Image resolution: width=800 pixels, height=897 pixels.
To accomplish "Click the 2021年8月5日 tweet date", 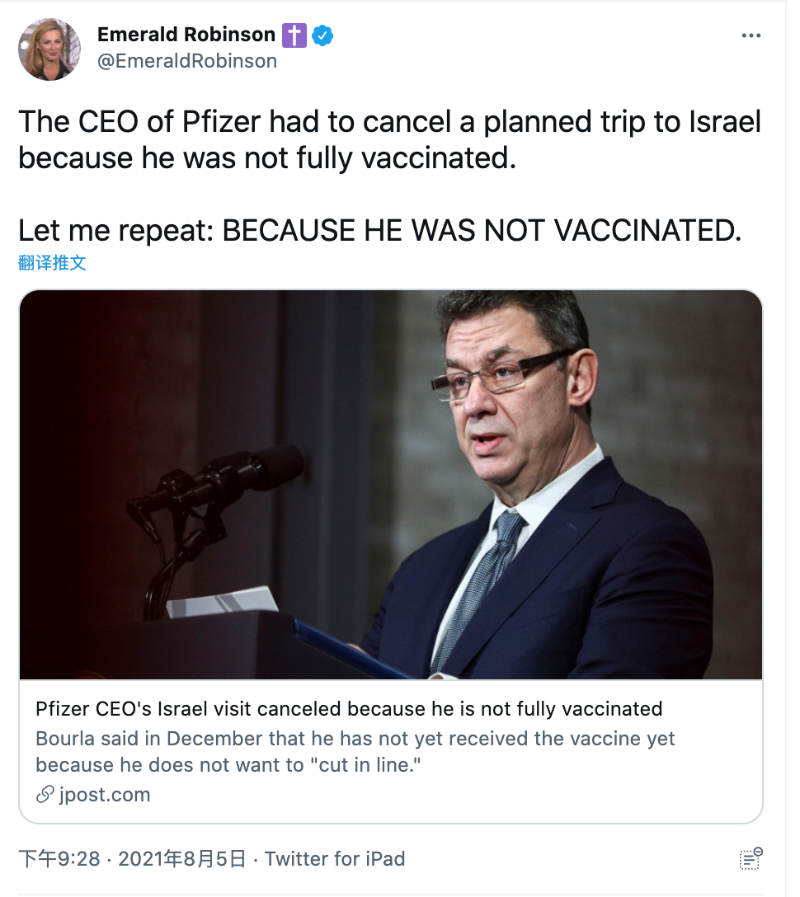I will coord(182,859).
